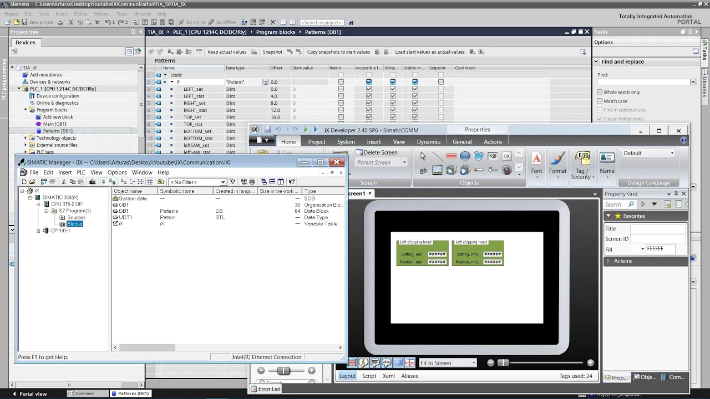The height and width of the screenshot is (399, 710).
Task: Click the Delete X icon in TIA toolbar
Action: [98, 22]
